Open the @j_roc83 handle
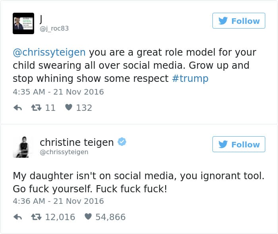Viewport: 278px width, 234px height. click(x=57, y=28)
